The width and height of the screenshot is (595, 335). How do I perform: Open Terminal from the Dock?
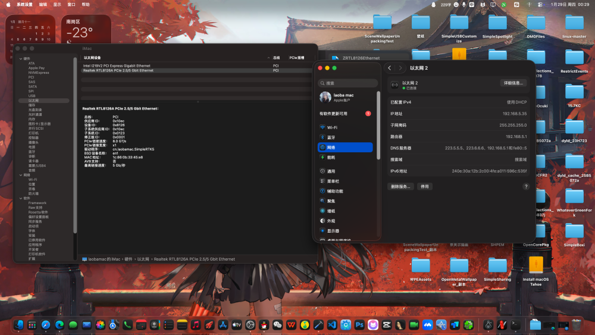point(515,325)
